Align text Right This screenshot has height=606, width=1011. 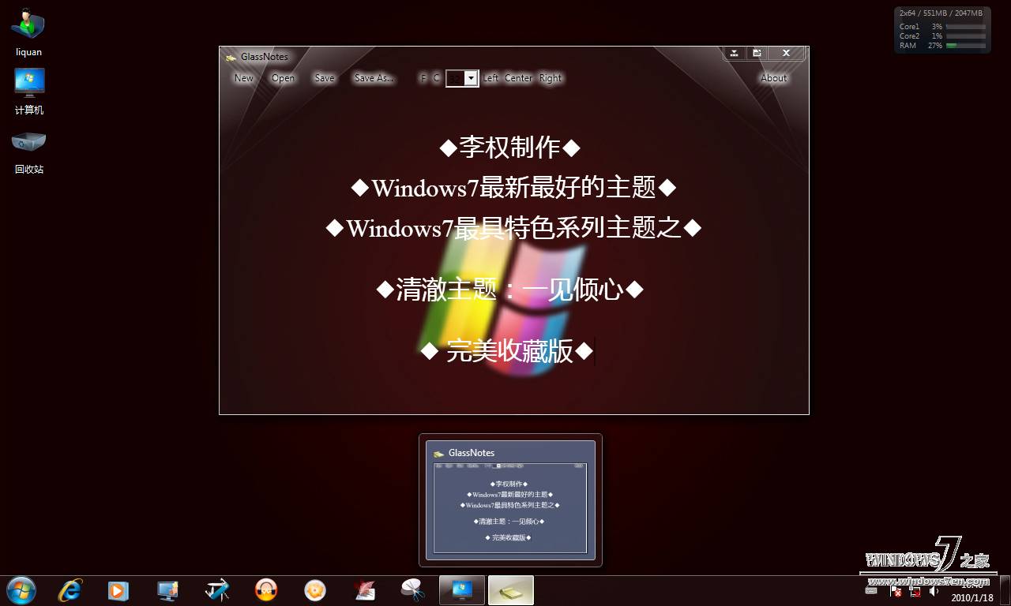(551, 78)
